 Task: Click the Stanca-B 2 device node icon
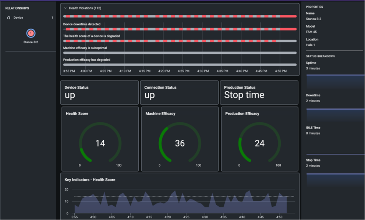click(31, 33)
